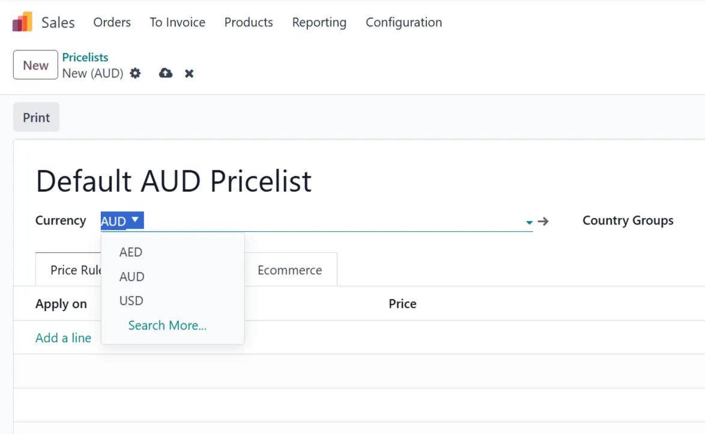Switch to the Ecommerce tab

[x=290, y=270]
